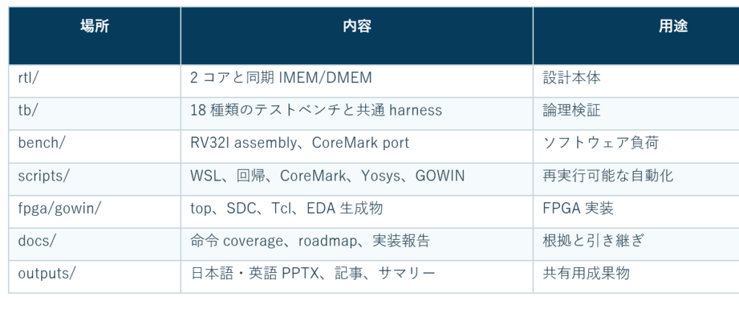Select the 日本語・英語 PPTX cell
Screen dimensions: 739x309
click(357, 277)
